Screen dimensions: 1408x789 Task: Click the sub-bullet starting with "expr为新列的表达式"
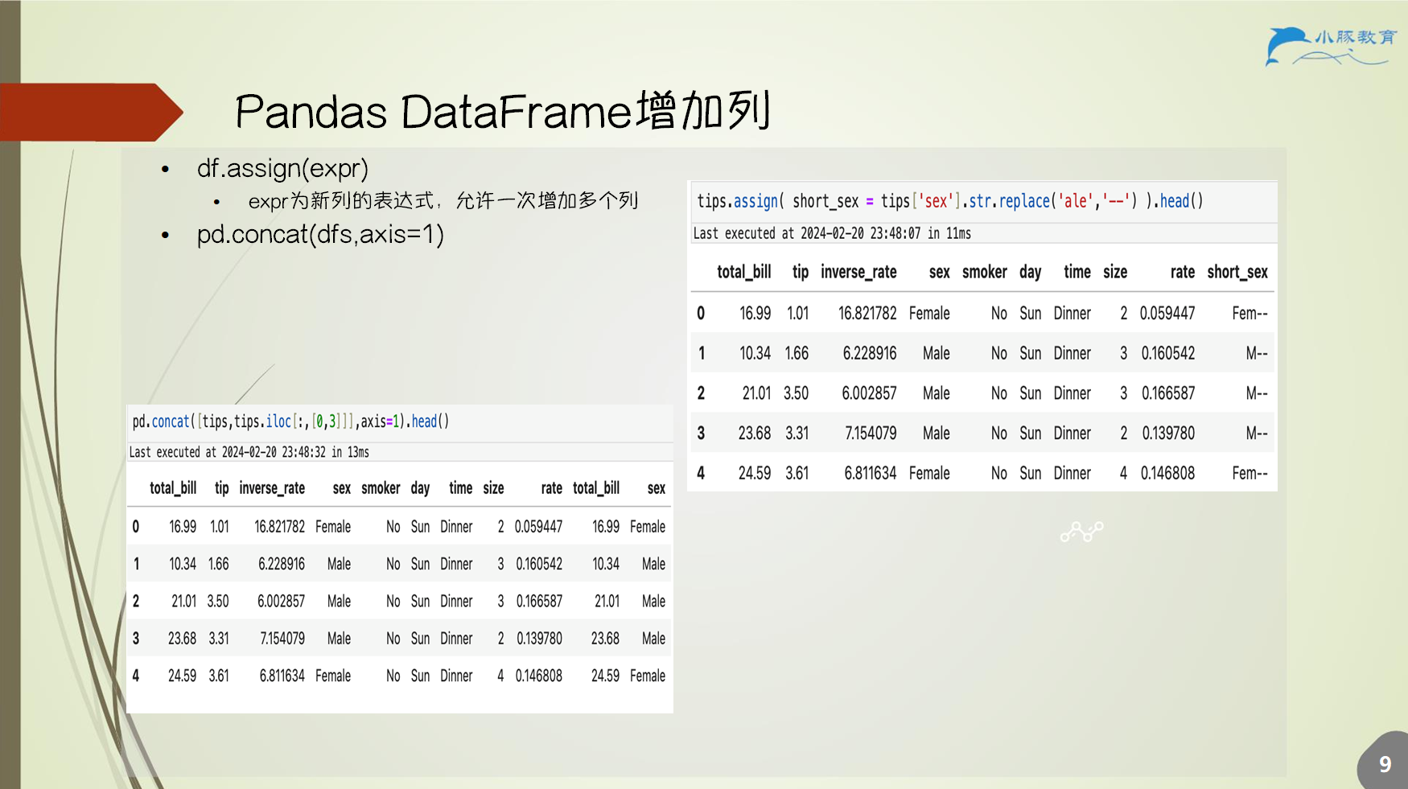tap(443, 200)
